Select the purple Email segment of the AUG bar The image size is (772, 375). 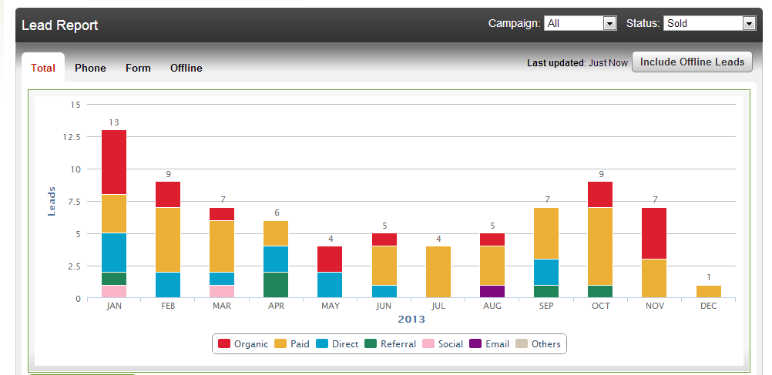[492, 291]
